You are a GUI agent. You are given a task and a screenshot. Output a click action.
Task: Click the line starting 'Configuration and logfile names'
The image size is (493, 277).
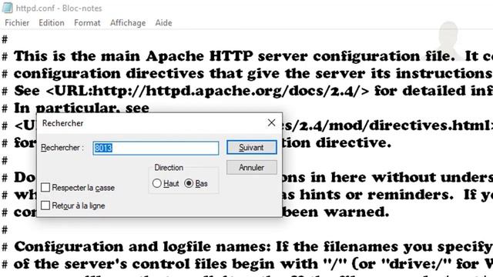point(253,247)
